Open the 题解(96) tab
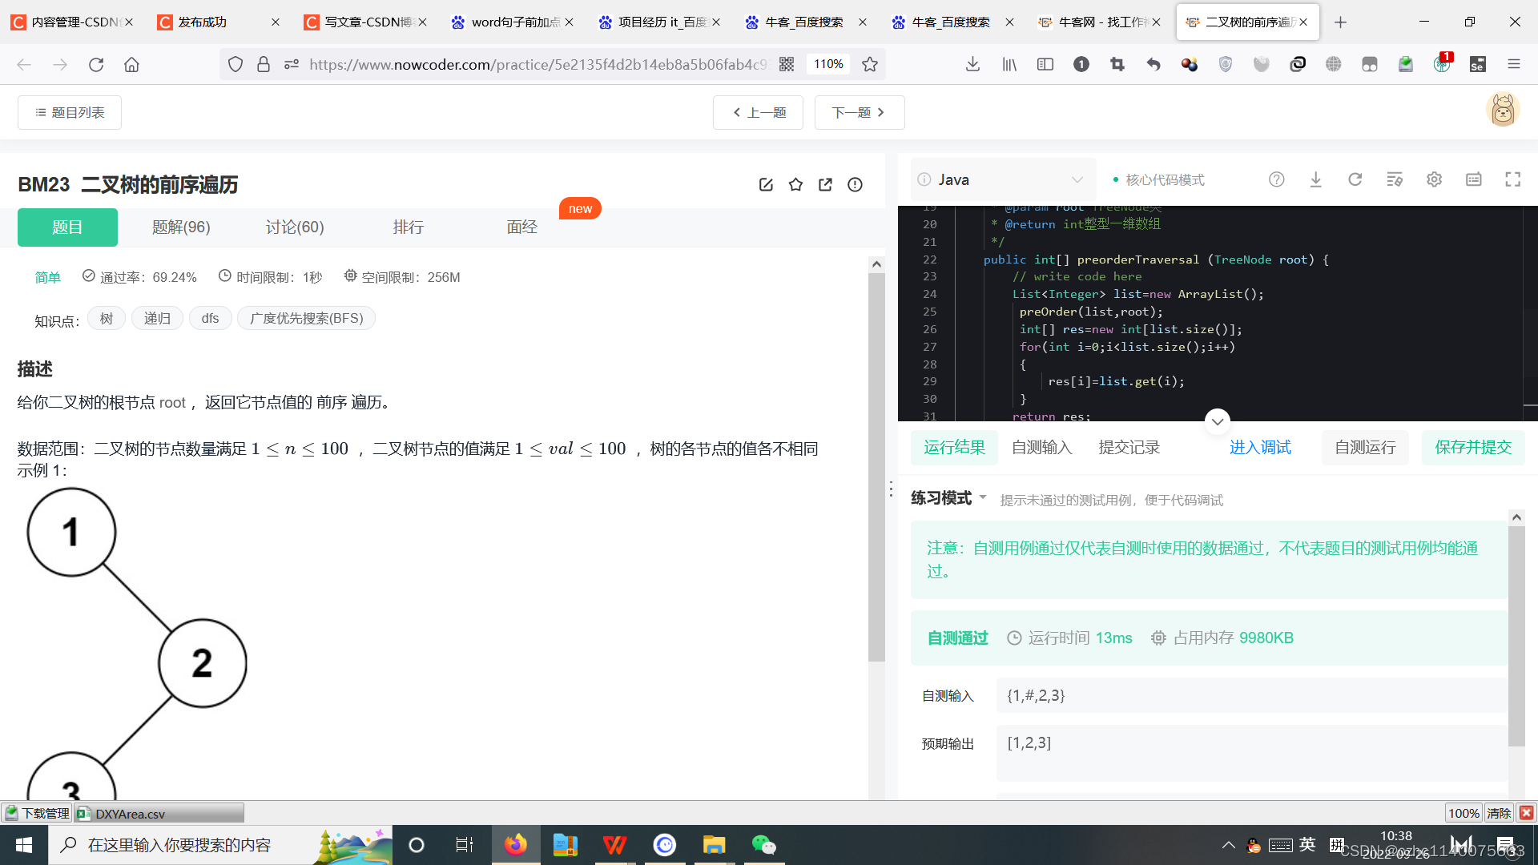The height and width of the screenshot is (865, 1538). pyautogui.click(x=181, y=227)
